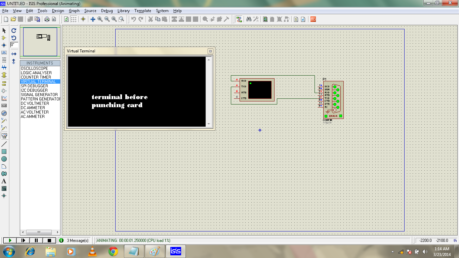Activate the Graph Mode tool
The height and width of the screenshot is (258, 459).
tap(4, 98)
